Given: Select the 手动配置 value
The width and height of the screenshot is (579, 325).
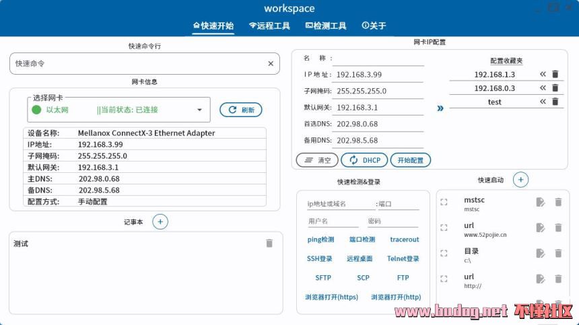Looking at the screenshot, I should tap(92, 201).
